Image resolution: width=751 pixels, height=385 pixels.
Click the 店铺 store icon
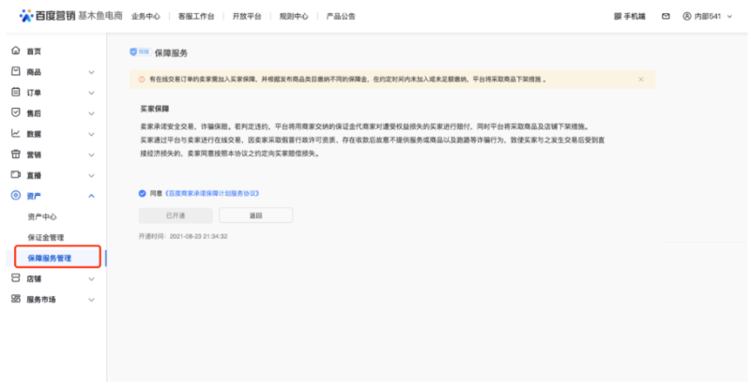[16, 278]
